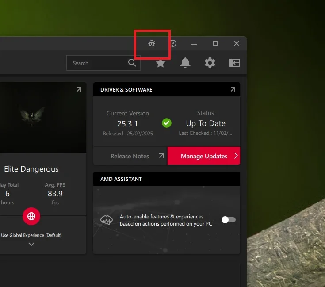
Task: Expand the Global Experience chevron
Action: pyautogui.click(x=31, y=244)
